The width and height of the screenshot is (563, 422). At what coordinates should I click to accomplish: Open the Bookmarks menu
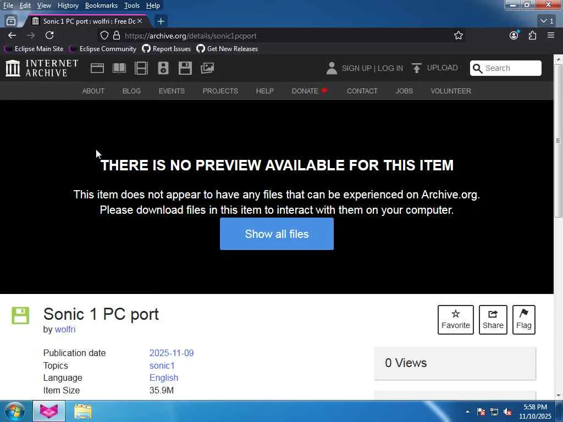101,5
